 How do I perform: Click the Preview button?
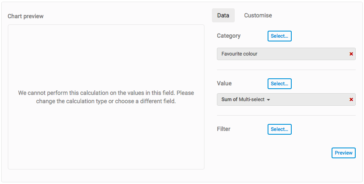343,153
